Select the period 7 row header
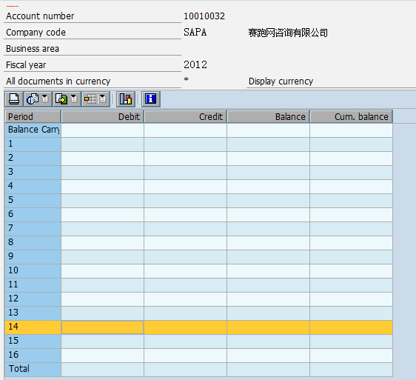This screenshot has width=416, height=380. (33, 228)
